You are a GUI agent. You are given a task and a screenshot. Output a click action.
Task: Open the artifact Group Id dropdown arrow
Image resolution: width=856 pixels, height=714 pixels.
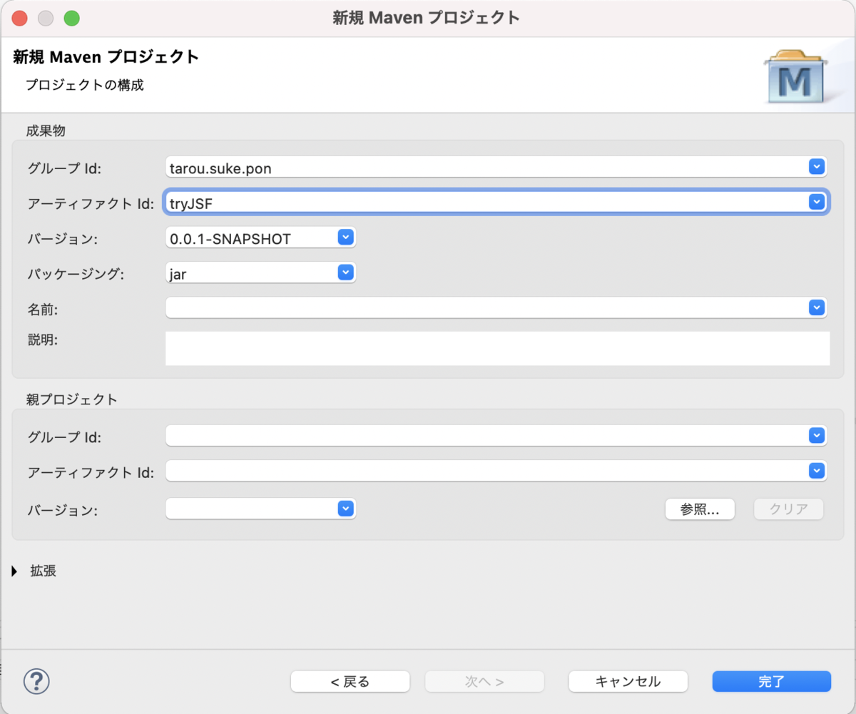coord(817,168)
